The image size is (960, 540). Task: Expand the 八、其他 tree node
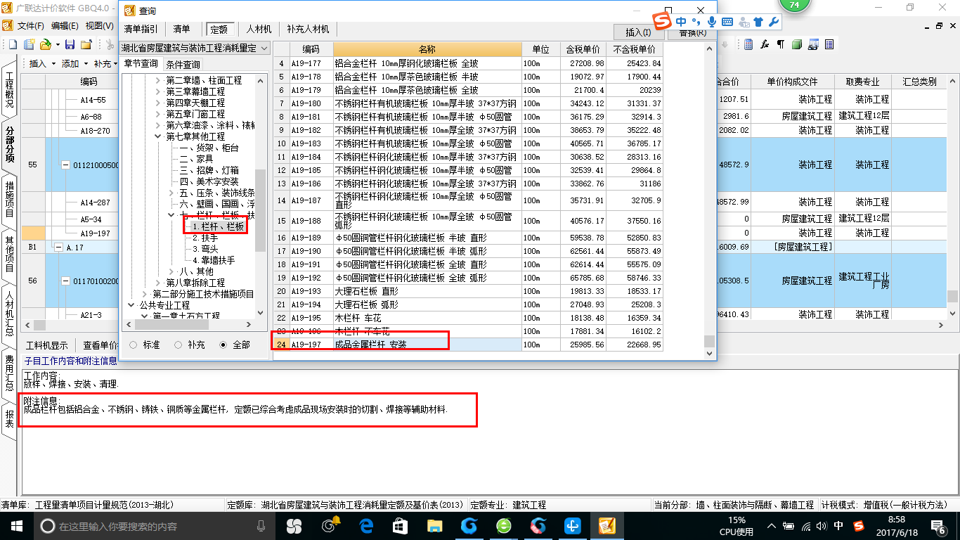coord(171,271)
